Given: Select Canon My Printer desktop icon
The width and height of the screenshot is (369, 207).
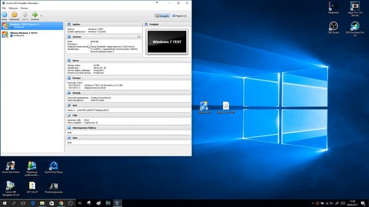Looking at the screenshot, I should pos(10,167).
